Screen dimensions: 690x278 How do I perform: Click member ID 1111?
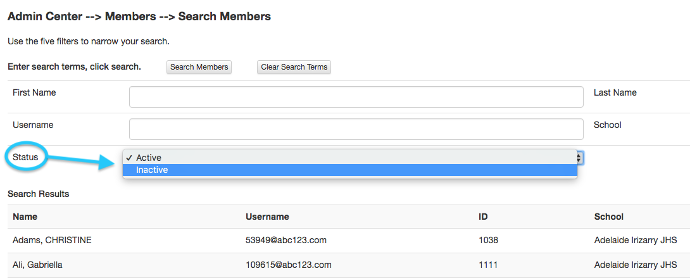pyautogui.click(x=488, y=265)
